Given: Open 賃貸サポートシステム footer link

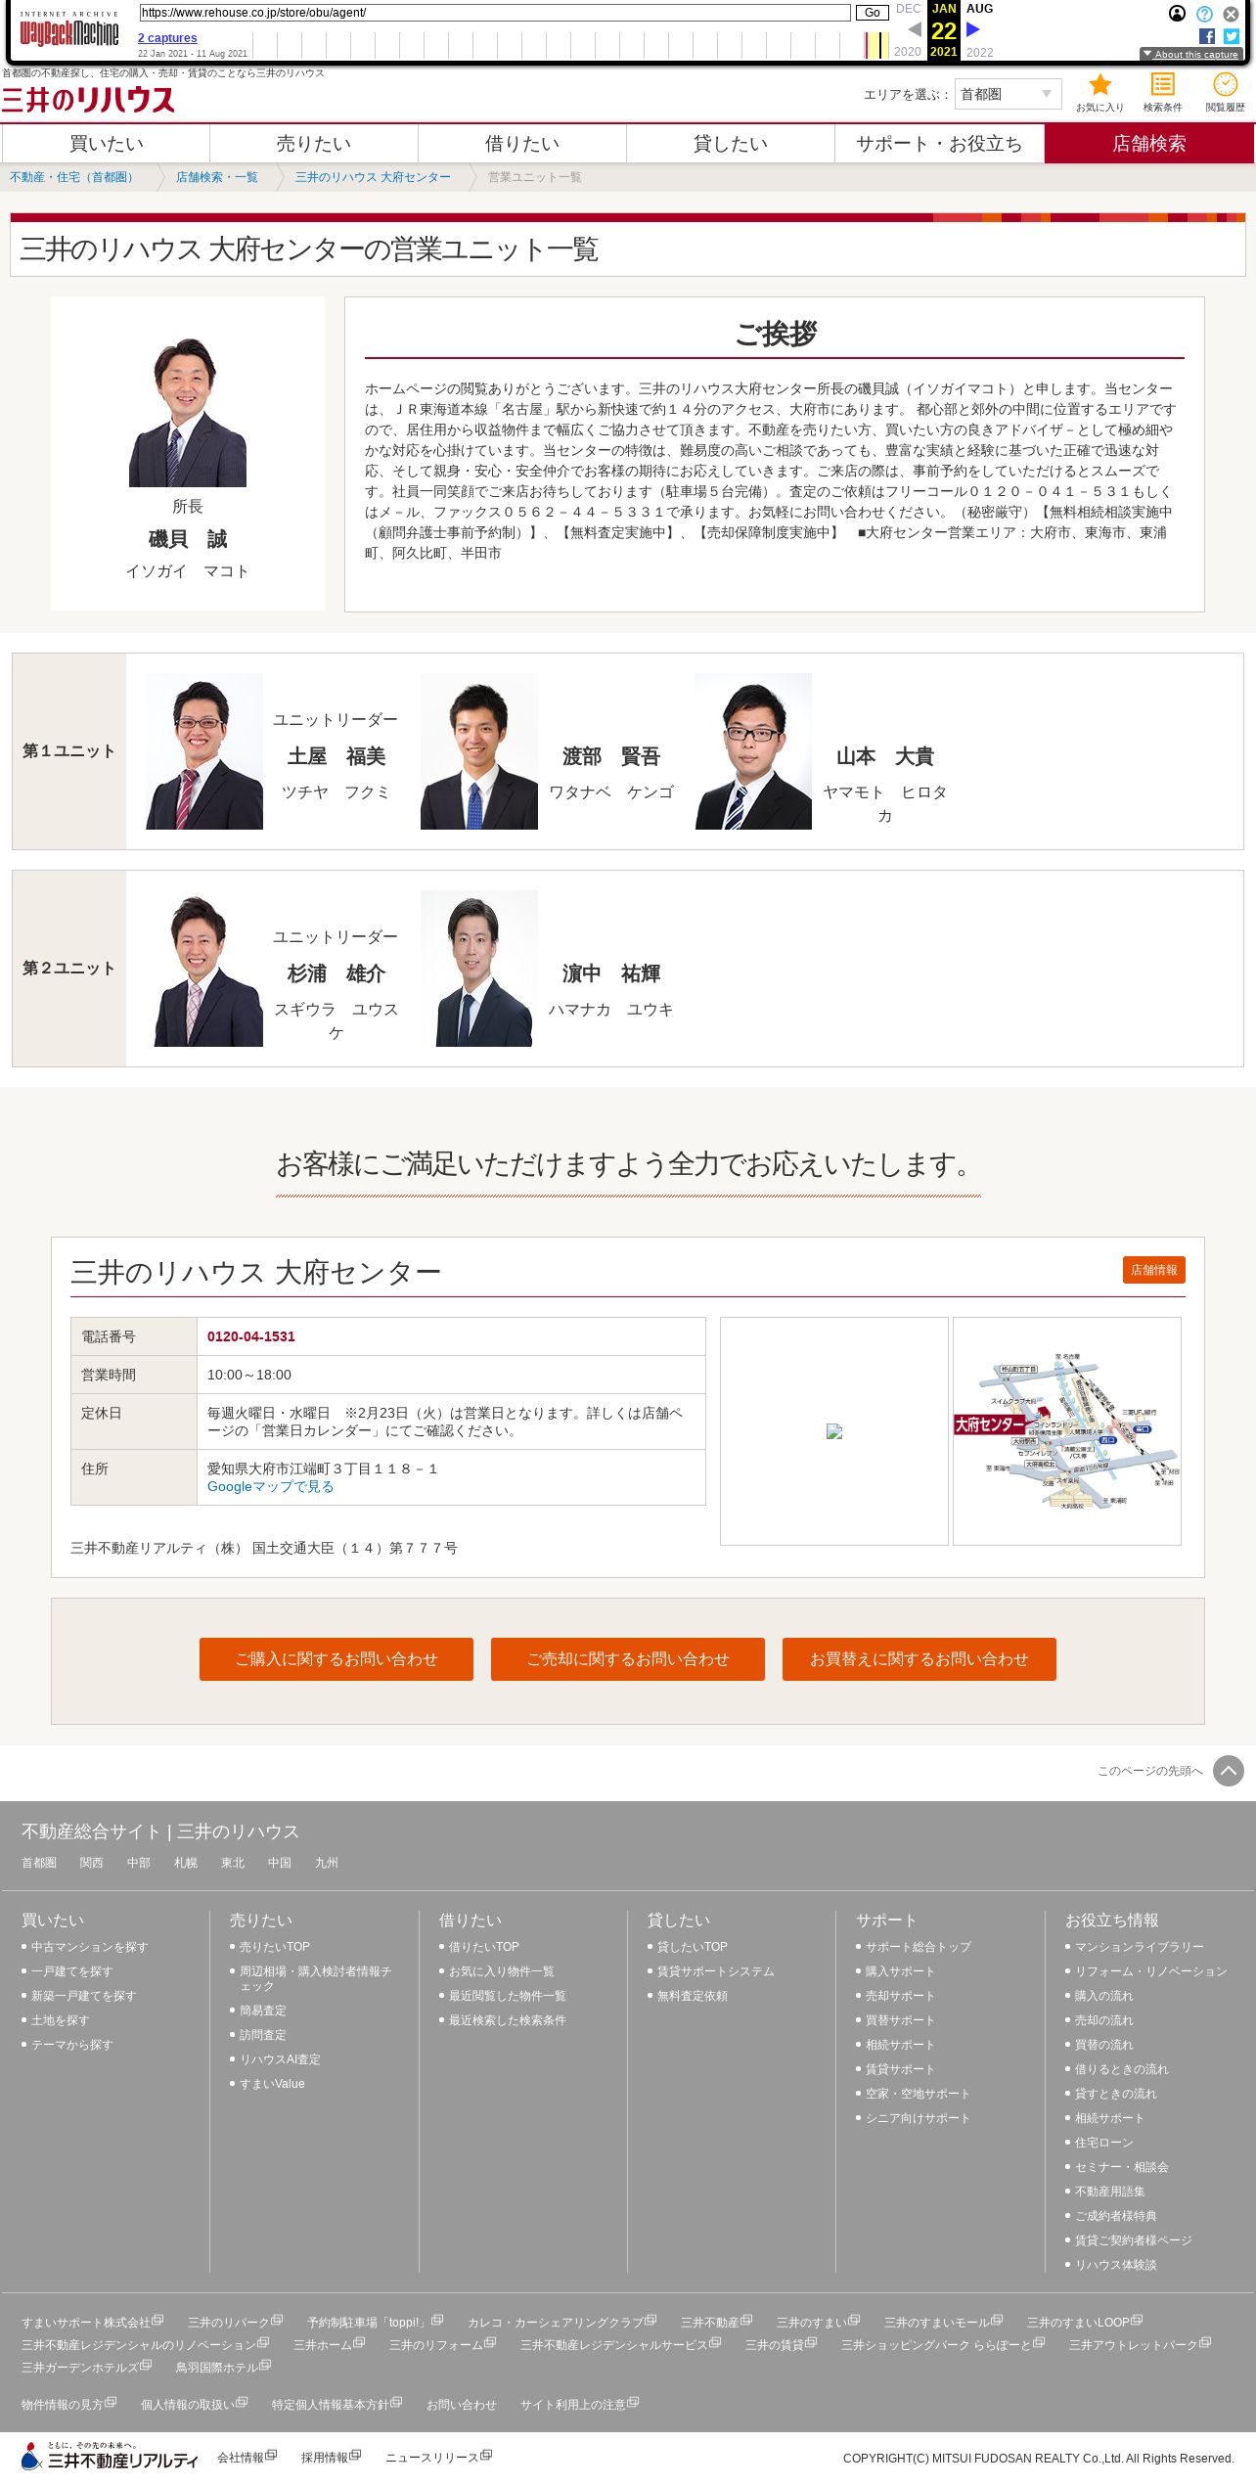Looking at the screenshot, I should (x=715, y=1971).
